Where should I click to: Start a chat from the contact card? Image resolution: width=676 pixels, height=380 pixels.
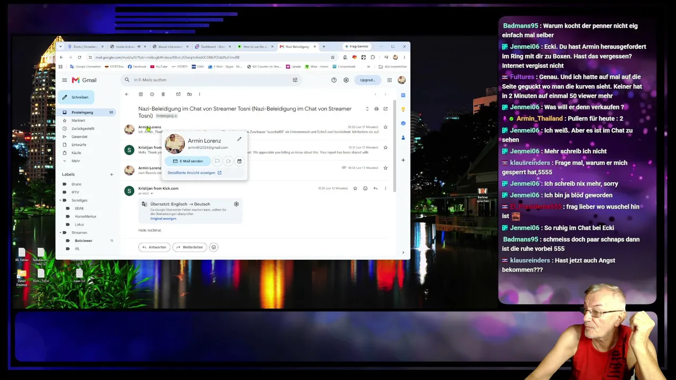click(217, 161)
